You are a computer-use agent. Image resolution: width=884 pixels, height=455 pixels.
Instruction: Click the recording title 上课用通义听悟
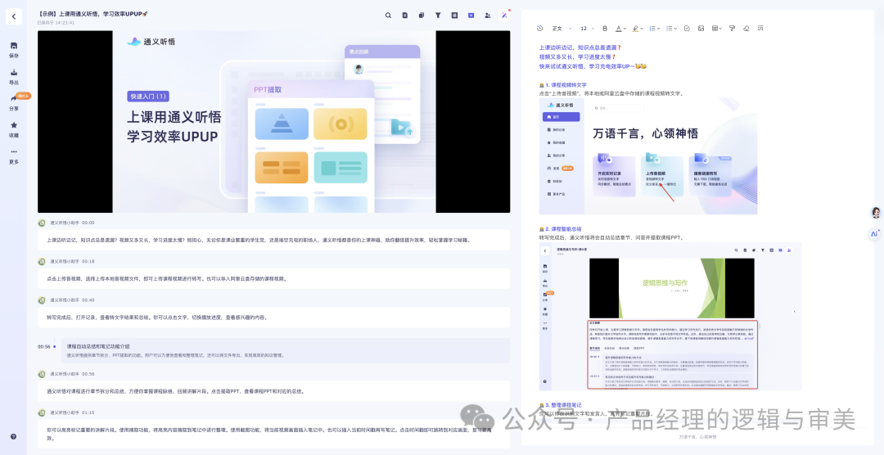[x=93, y=14]
